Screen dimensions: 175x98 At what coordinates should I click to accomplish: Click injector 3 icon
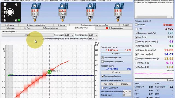click(91, 12)
